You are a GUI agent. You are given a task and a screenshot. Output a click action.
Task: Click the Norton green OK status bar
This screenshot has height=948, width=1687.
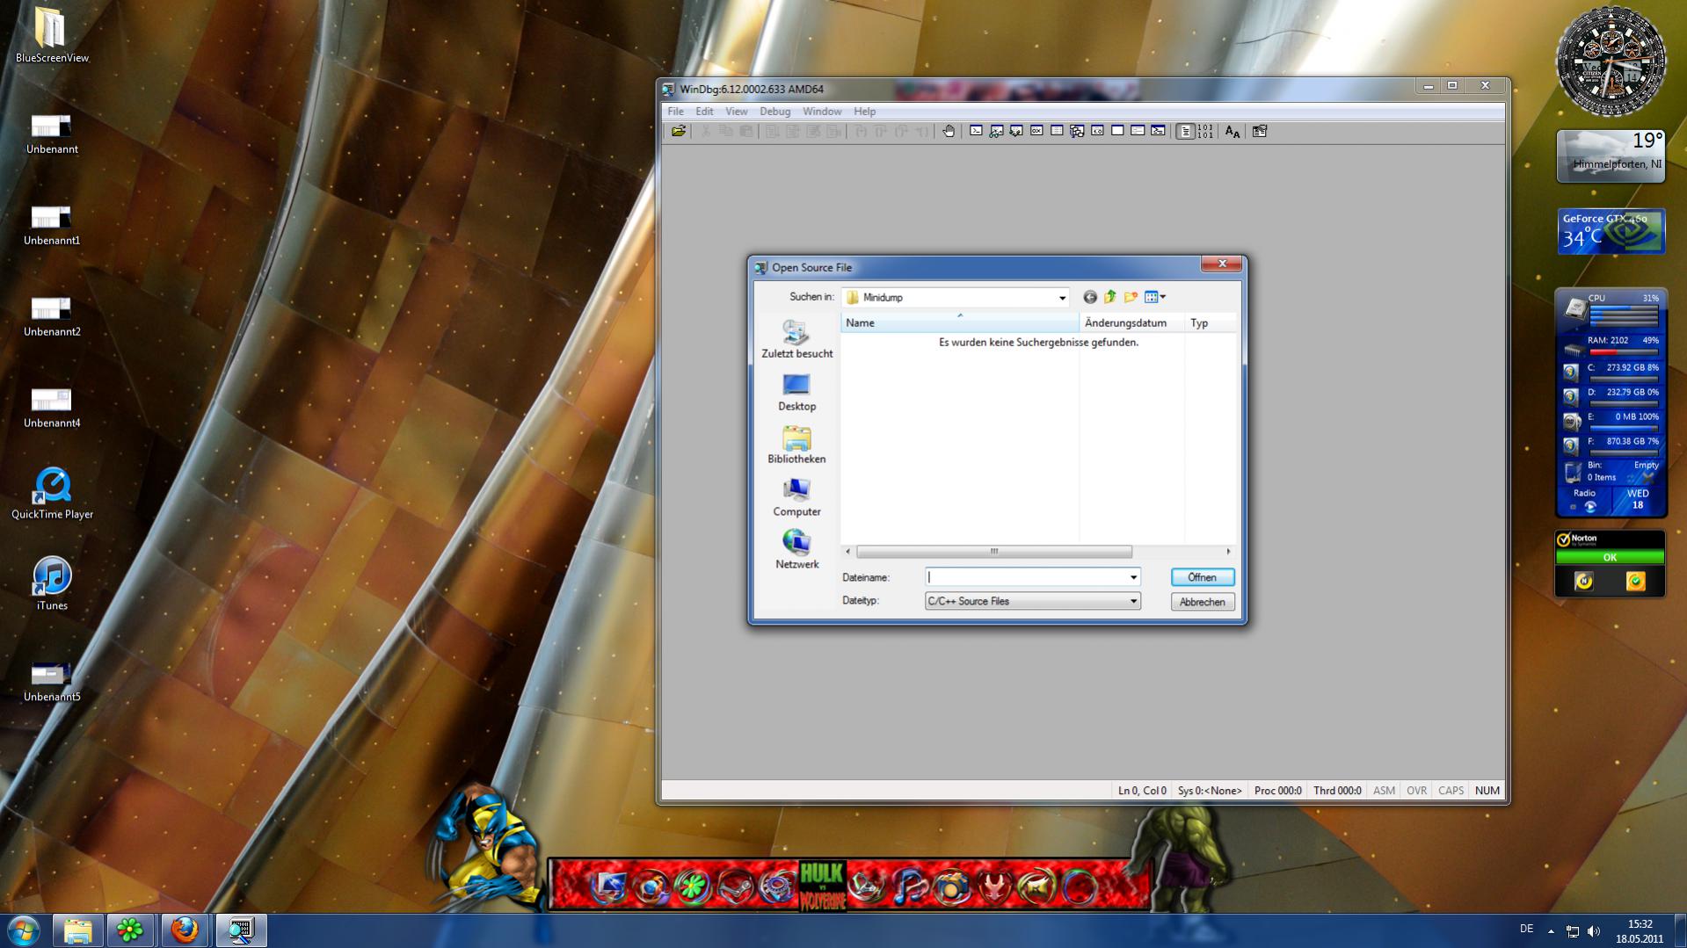1610,557
